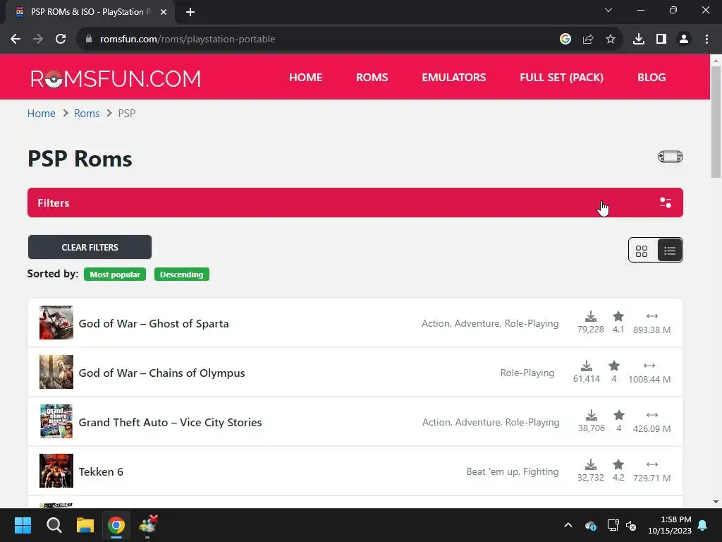Image resolution: width=722 pixels, height=542 pixels.
Task: Click the star icon for Vice City Stories
Action: (x=619, y=415)
